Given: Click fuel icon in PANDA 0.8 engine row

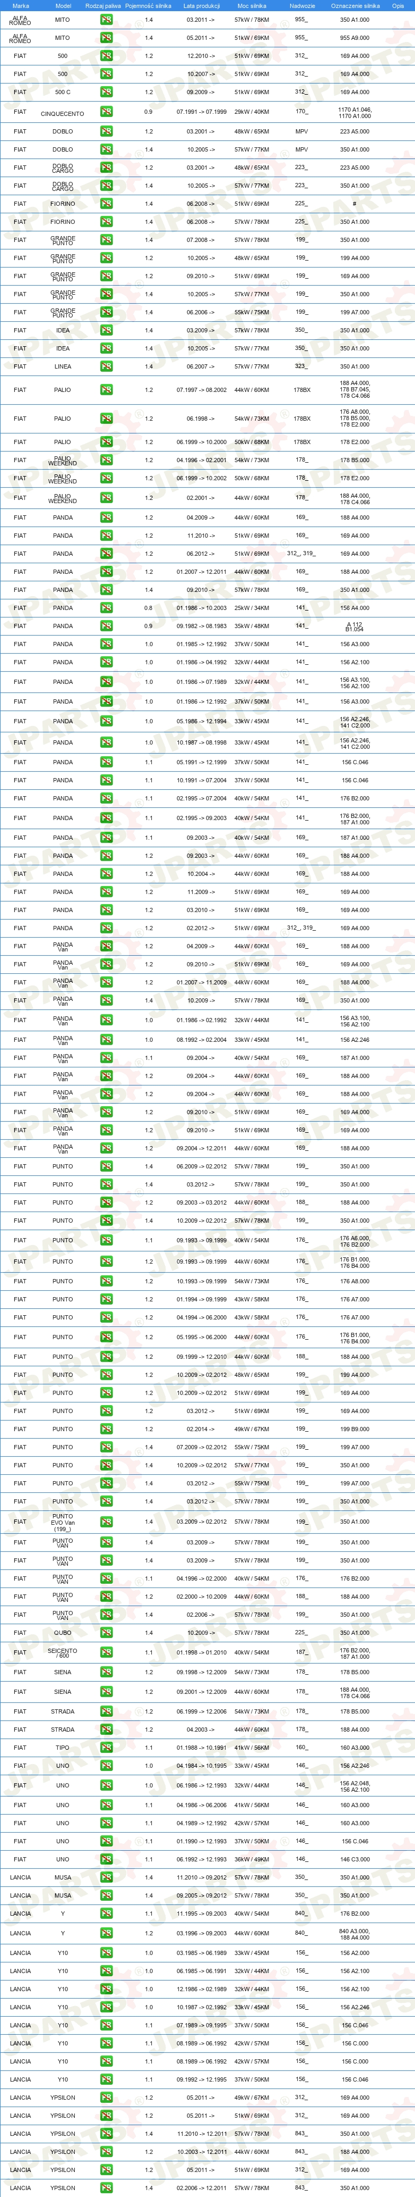Looking at the screenshot, I should point(106,608).
